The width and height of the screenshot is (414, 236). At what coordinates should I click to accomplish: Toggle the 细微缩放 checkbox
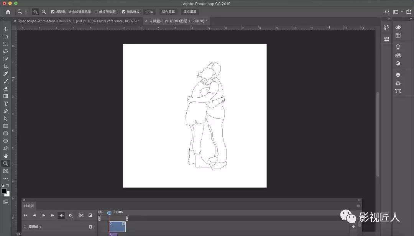(124, 12)
